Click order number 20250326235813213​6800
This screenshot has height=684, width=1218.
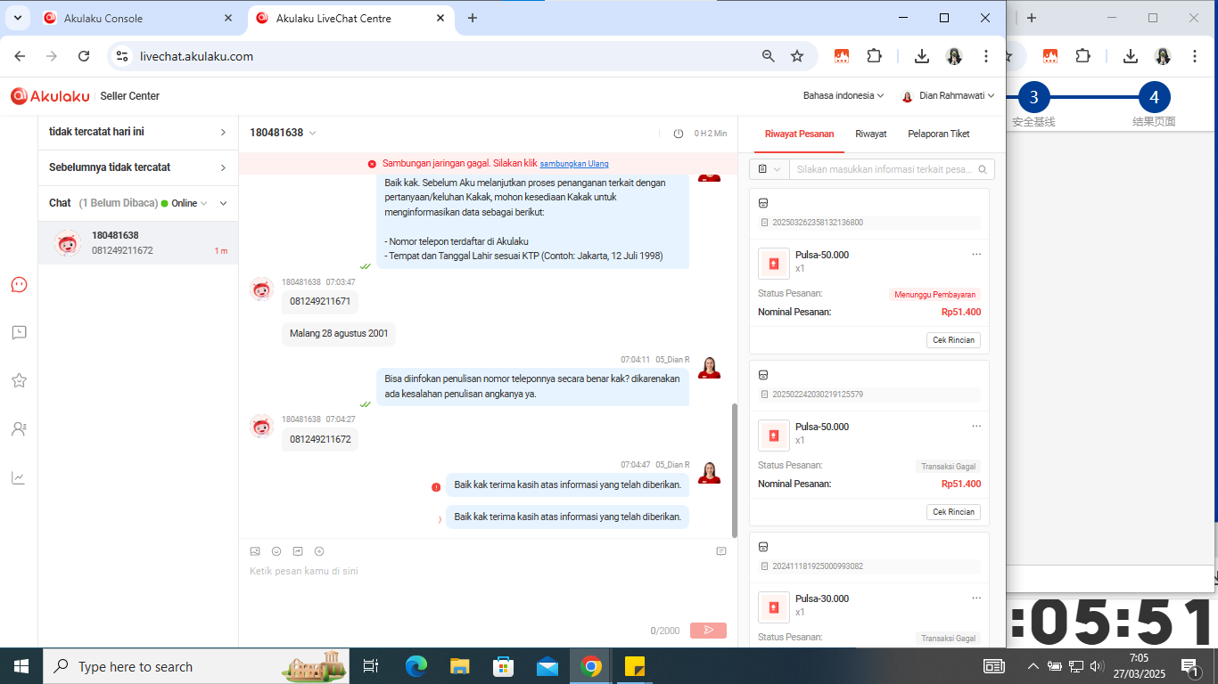pos(818,223)
